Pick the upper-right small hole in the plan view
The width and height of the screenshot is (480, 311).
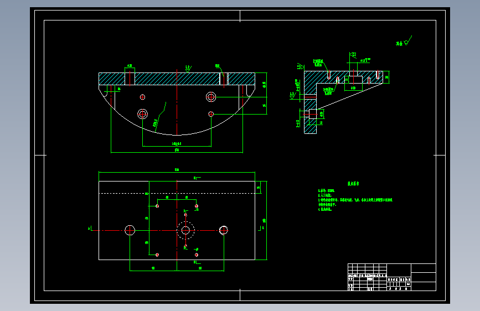tap(196, 206)
